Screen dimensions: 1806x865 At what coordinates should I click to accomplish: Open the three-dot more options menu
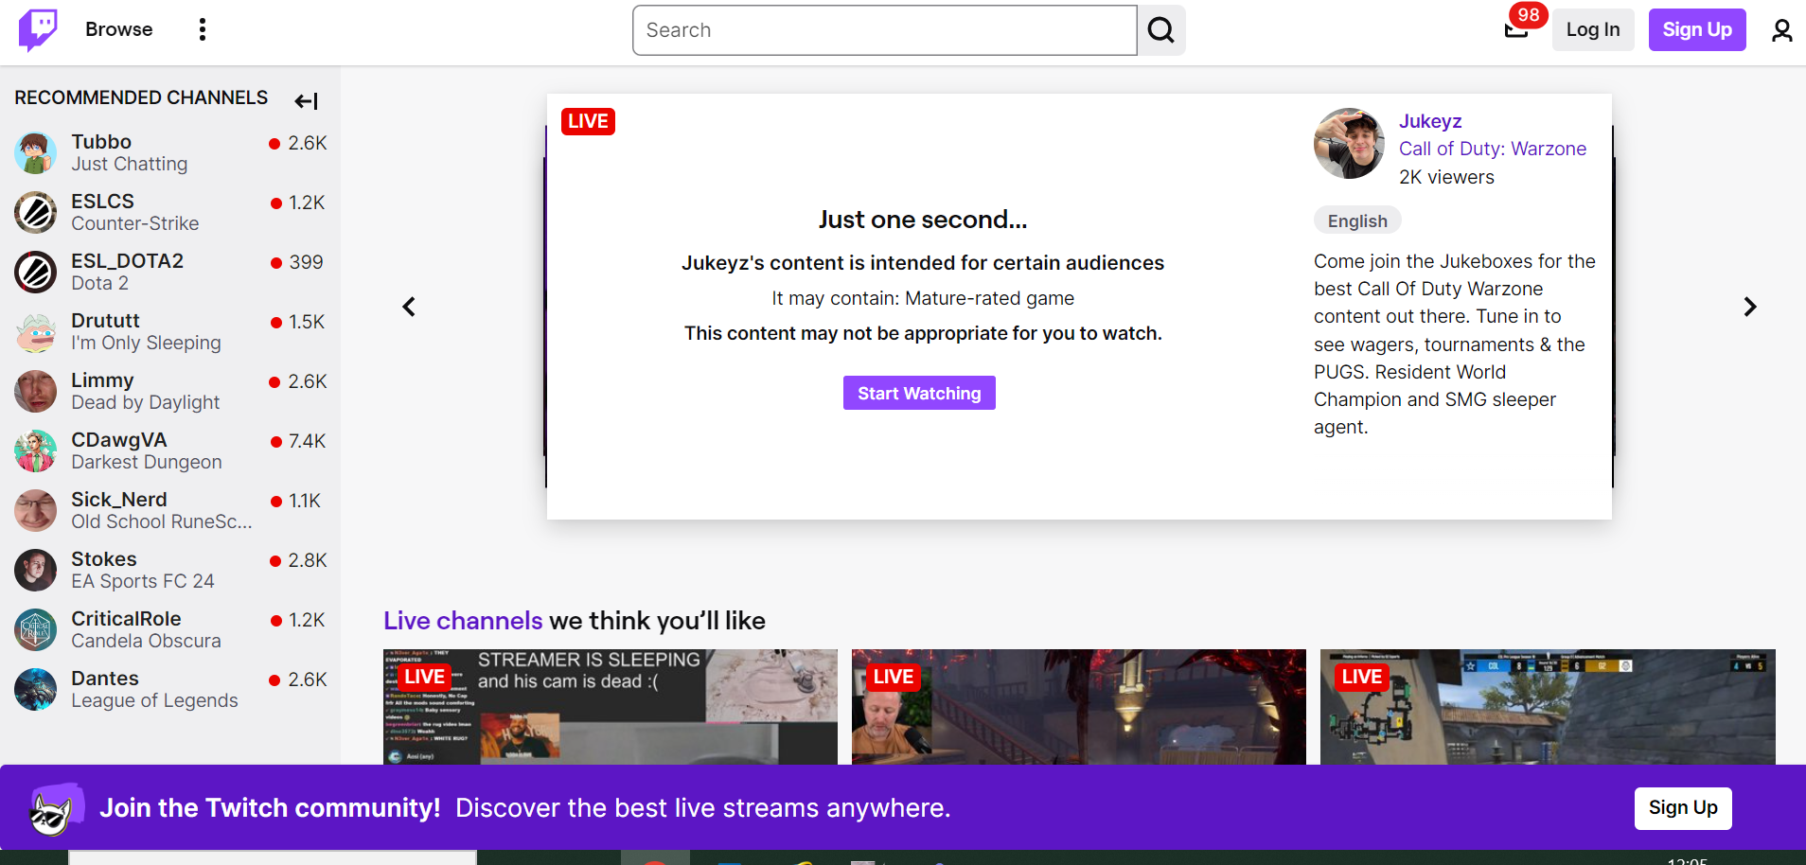click(x=202, y=29)
